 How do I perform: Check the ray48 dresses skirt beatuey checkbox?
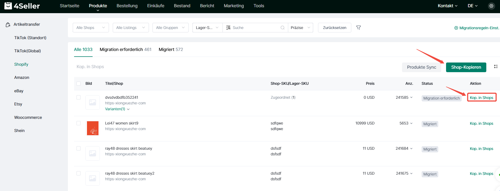(x=79, y=148)
